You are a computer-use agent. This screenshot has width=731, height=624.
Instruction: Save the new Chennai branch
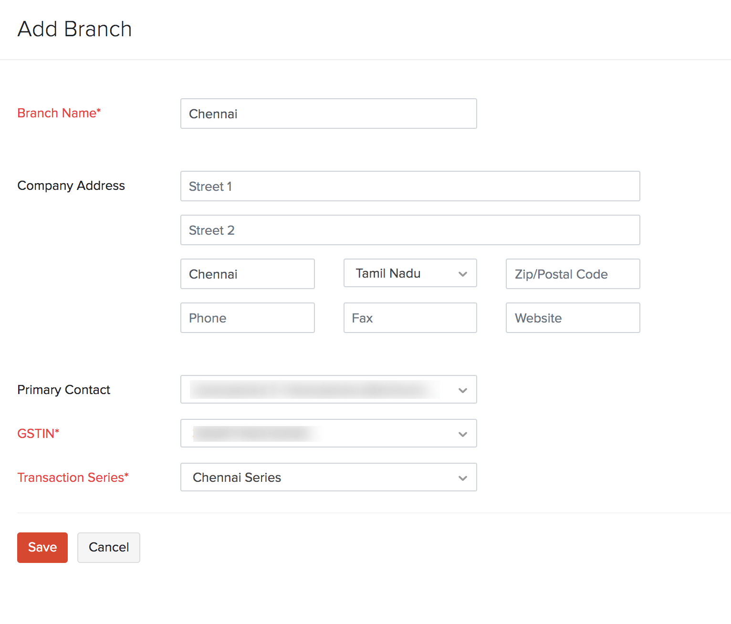click(x=42, y=547)
